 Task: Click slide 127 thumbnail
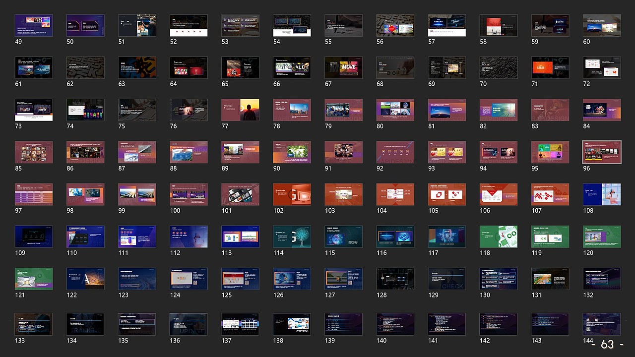(343, 279)
